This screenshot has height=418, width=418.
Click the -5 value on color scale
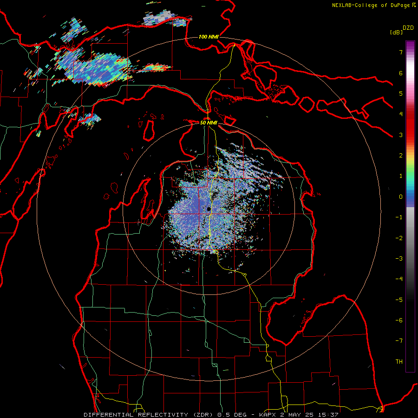coord(399,300)
